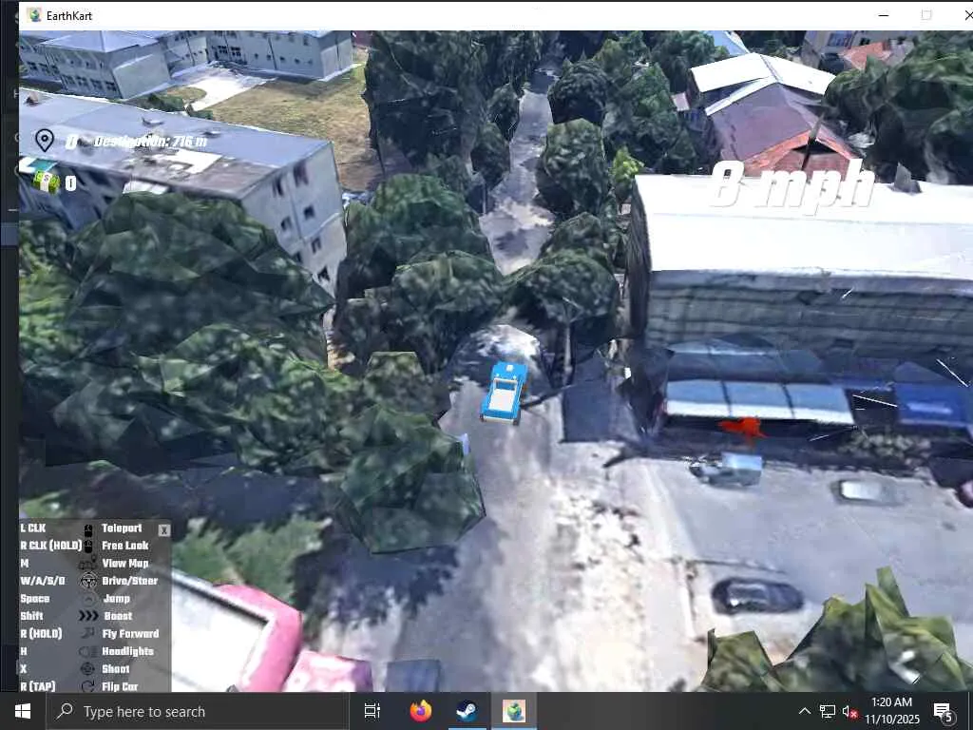Screen dimensions: 973x730
Task: Open Firefox from the taskbar
Action: 421,711
